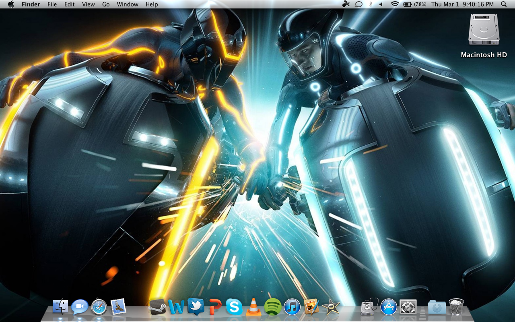
Task: Open the Edit menu
Action: tap(70, 4)
